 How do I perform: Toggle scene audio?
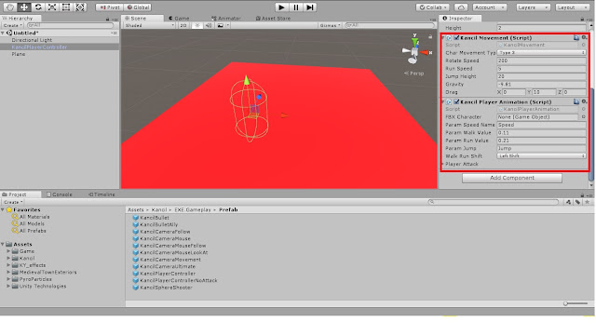tap(209, 25)
